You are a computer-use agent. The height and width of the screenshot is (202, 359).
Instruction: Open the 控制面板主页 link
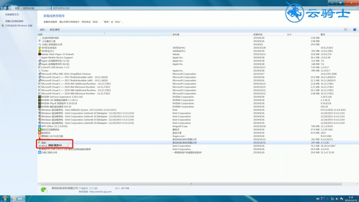click(12, 14)
